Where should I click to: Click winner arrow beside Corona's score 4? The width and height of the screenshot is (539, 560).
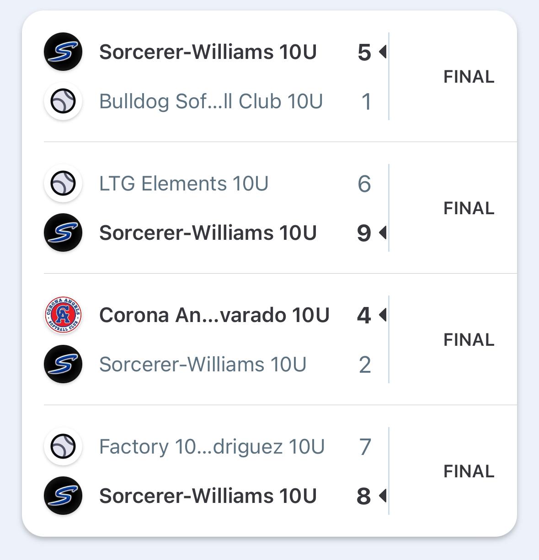(x=383, y=315)
